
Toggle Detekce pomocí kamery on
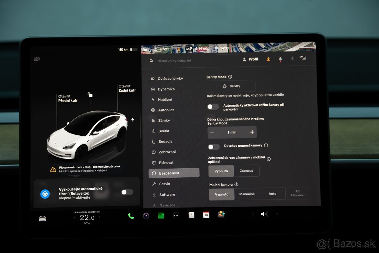(x=214, y=147)
